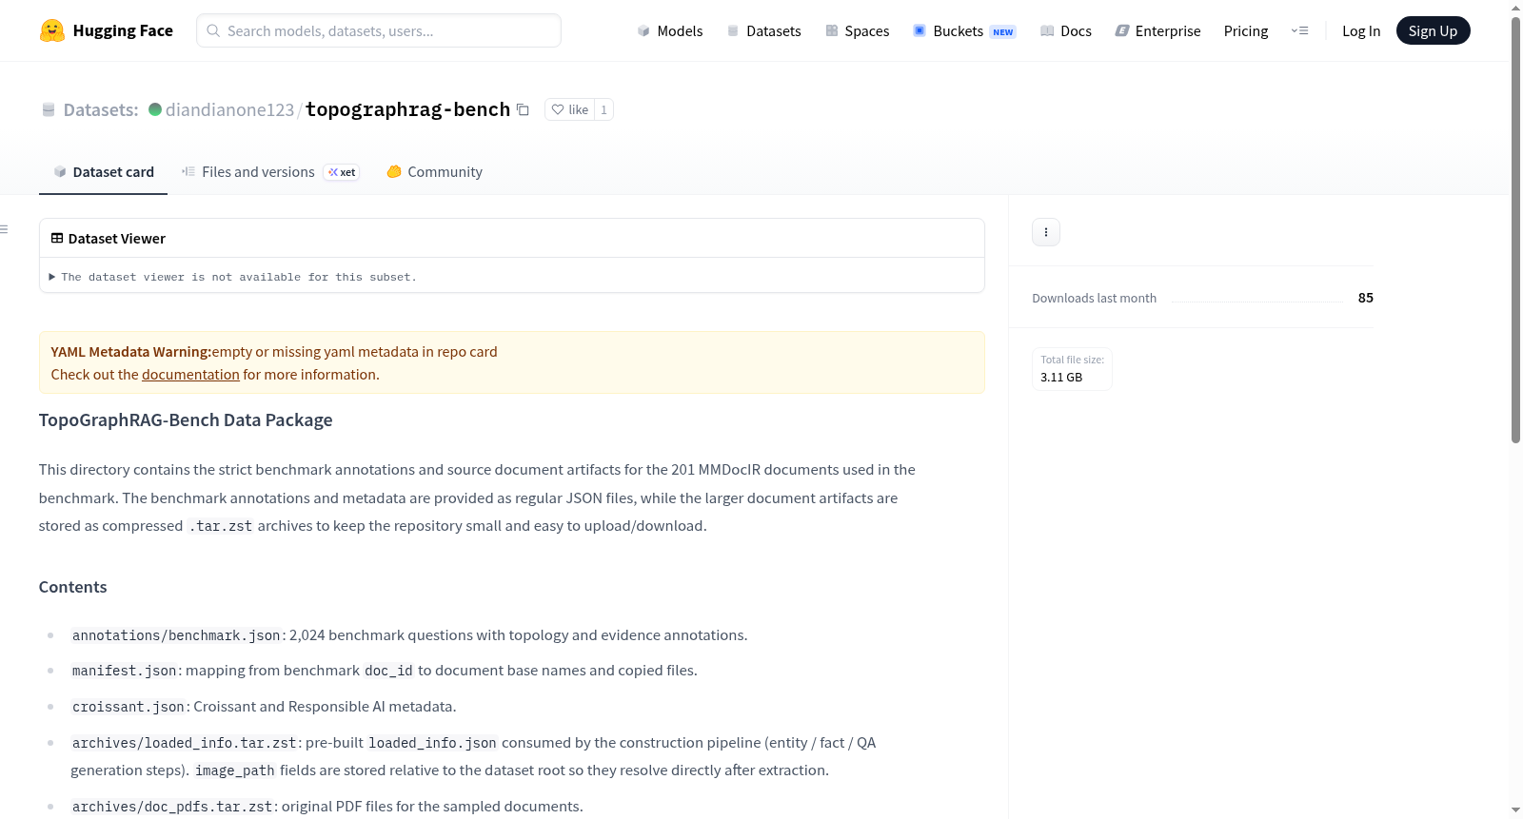This screenshot has width=1523, height=819.
Task: Go to Datasets in the top navigation
Action: 763,30
